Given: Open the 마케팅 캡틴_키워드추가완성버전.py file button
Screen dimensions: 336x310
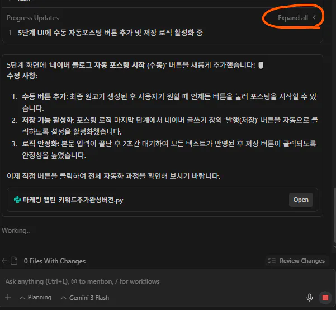Looking at the screenshot, I should pos(301,200).
